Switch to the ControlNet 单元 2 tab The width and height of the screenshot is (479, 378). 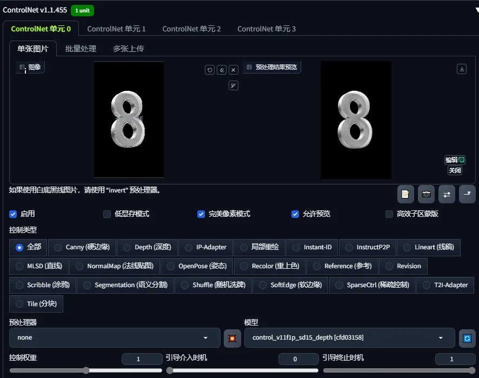click(191, 29)
